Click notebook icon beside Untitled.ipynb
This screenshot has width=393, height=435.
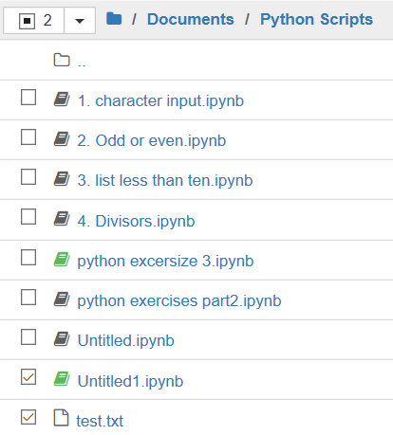[x=62, y=339]
